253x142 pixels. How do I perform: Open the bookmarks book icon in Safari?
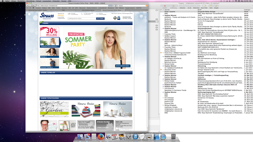coord(30,8)
